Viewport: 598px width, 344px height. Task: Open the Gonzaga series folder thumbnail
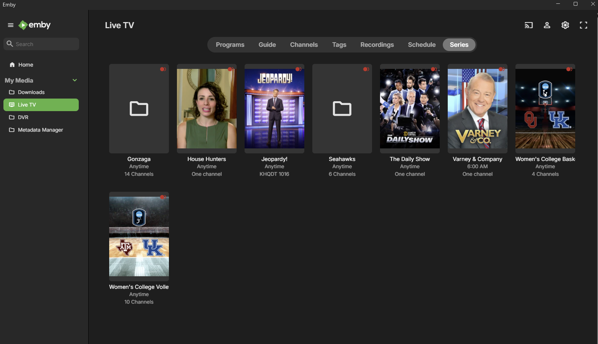(x=139, y=108)
